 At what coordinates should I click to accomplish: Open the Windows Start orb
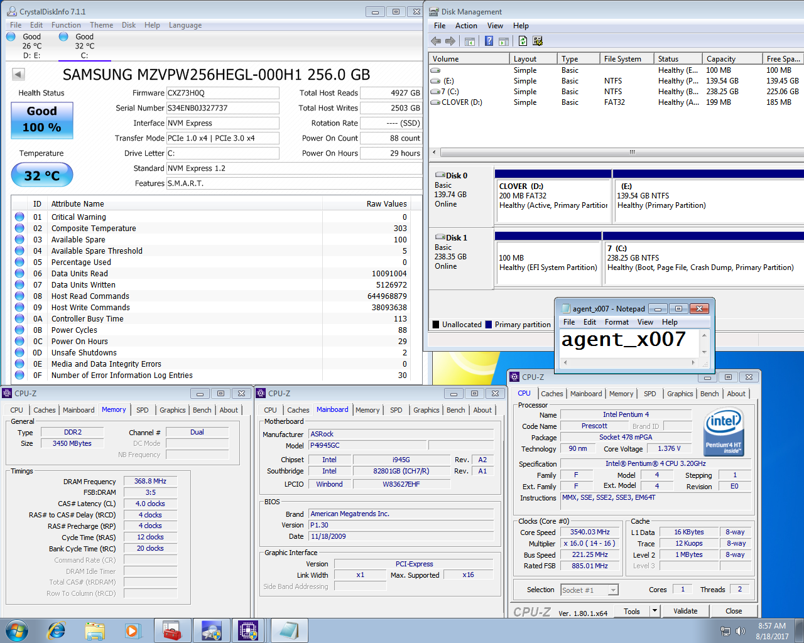coord(16,630)
